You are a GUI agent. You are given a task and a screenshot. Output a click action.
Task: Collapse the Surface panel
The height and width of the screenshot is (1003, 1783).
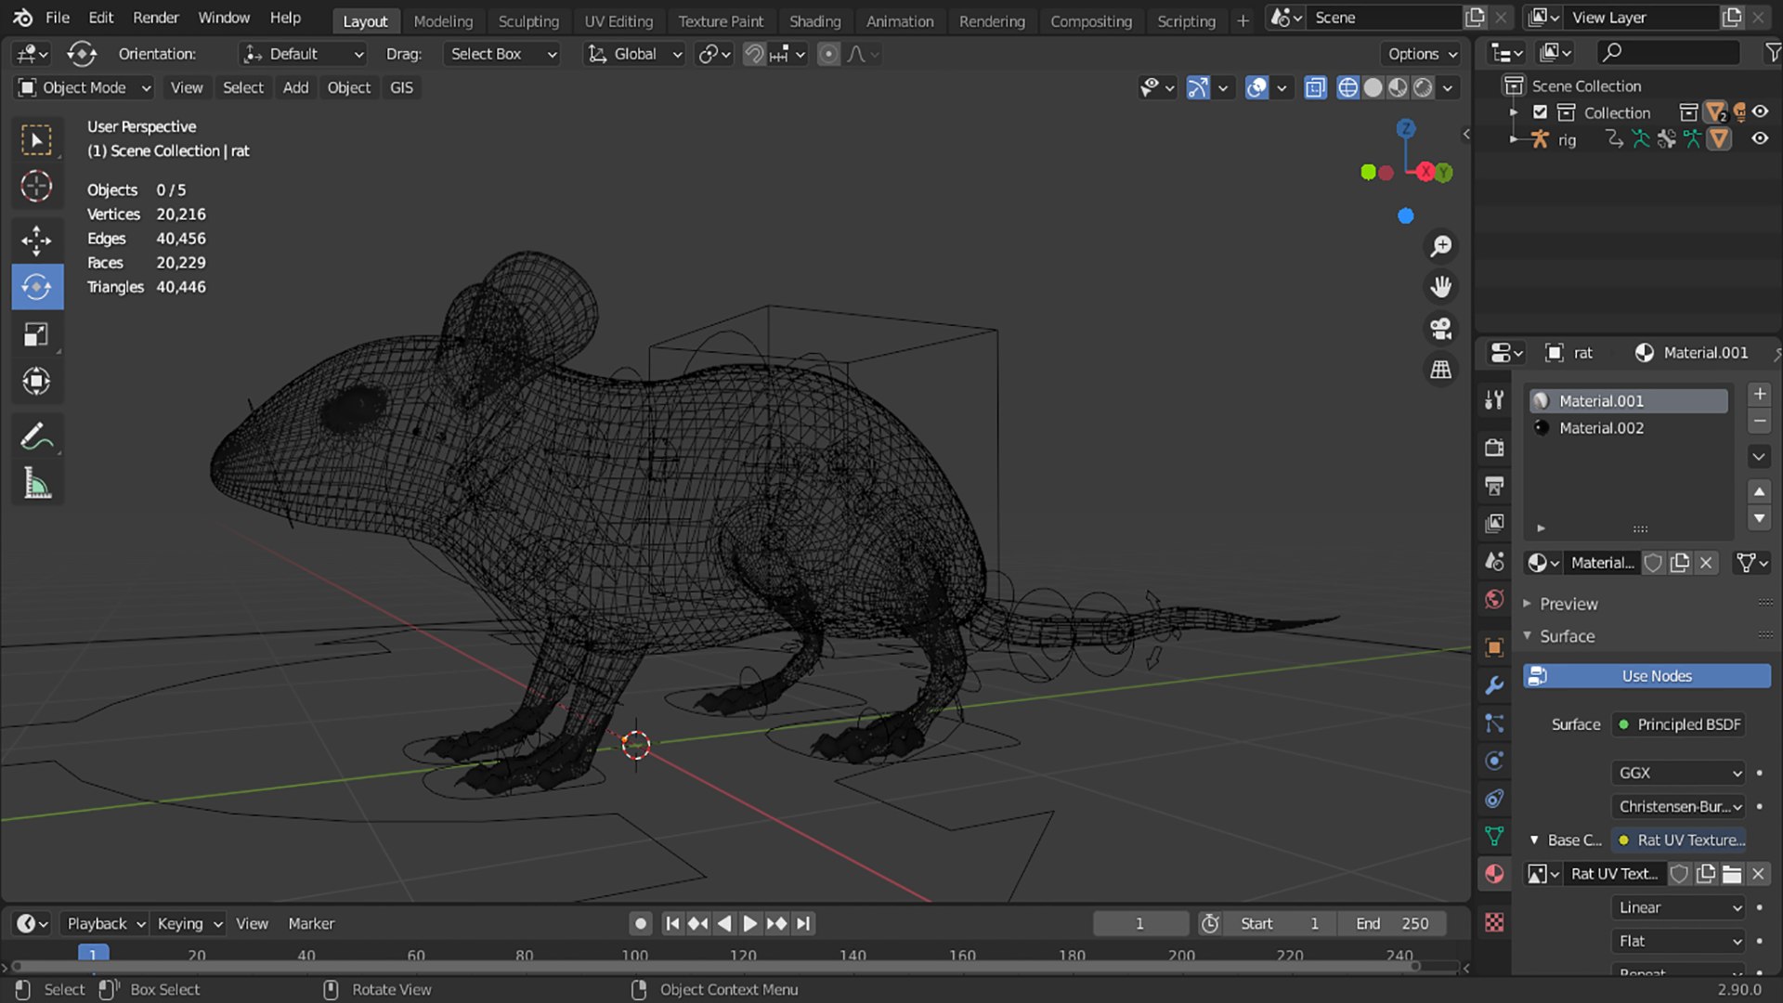[1567, 636]
